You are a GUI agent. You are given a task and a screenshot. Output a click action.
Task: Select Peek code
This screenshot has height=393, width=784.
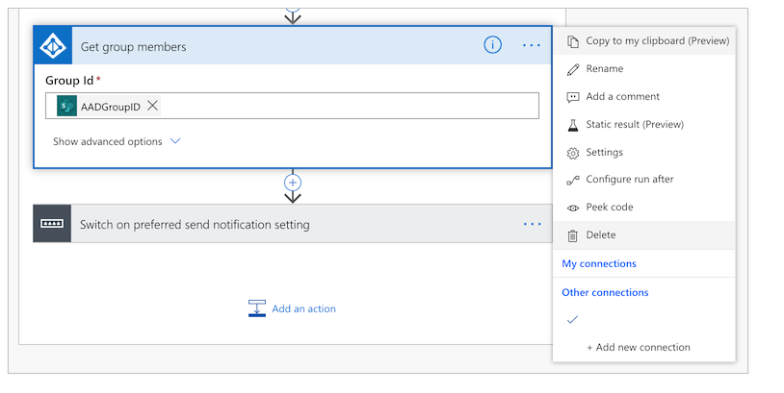pyautogui.click(x=609, y=207)
